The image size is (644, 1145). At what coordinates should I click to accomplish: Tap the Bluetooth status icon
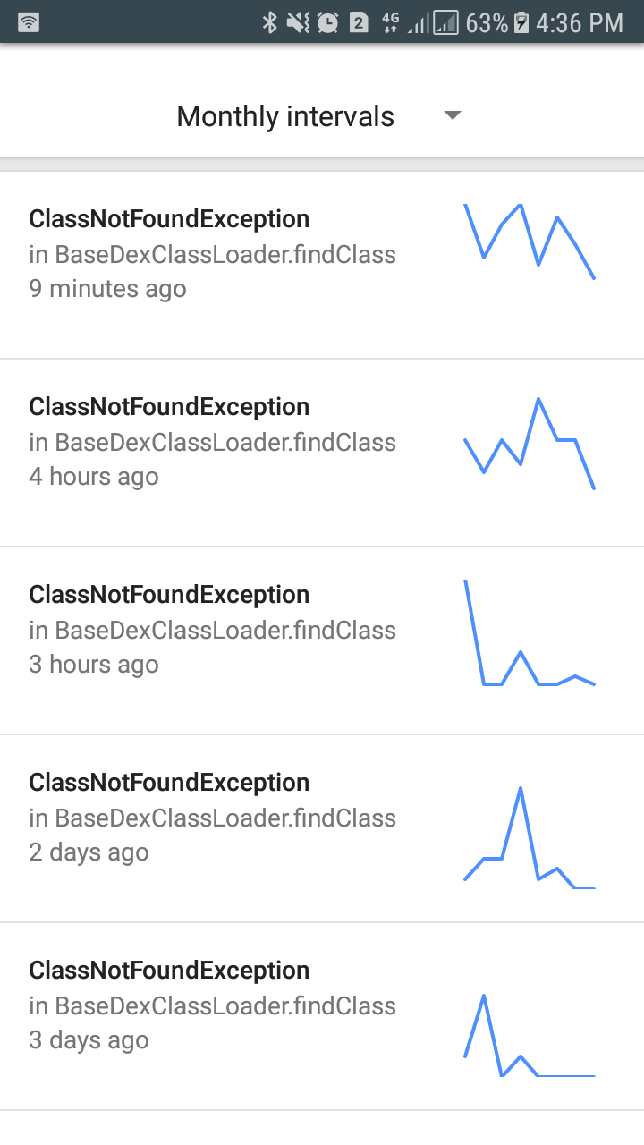tap(269, 22)
